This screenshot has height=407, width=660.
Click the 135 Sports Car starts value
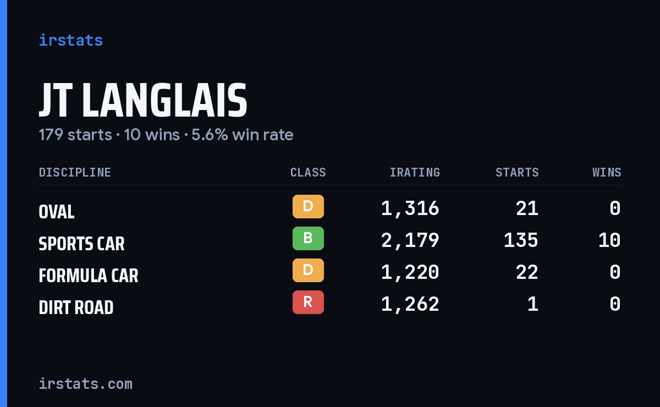click(521, 240)
